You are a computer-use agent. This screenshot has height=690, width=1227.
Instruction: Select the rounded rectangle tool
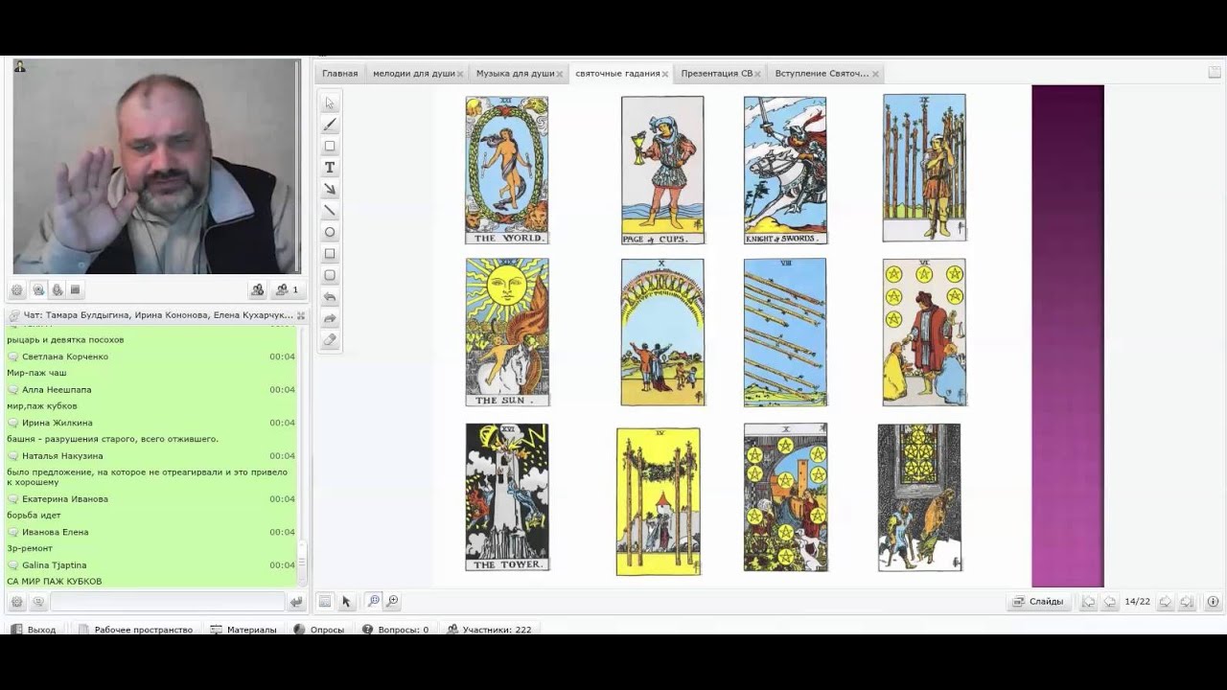(330, 275)
